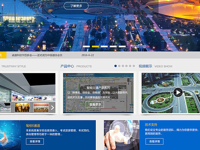Click the news date 2016-6-22

88,55
